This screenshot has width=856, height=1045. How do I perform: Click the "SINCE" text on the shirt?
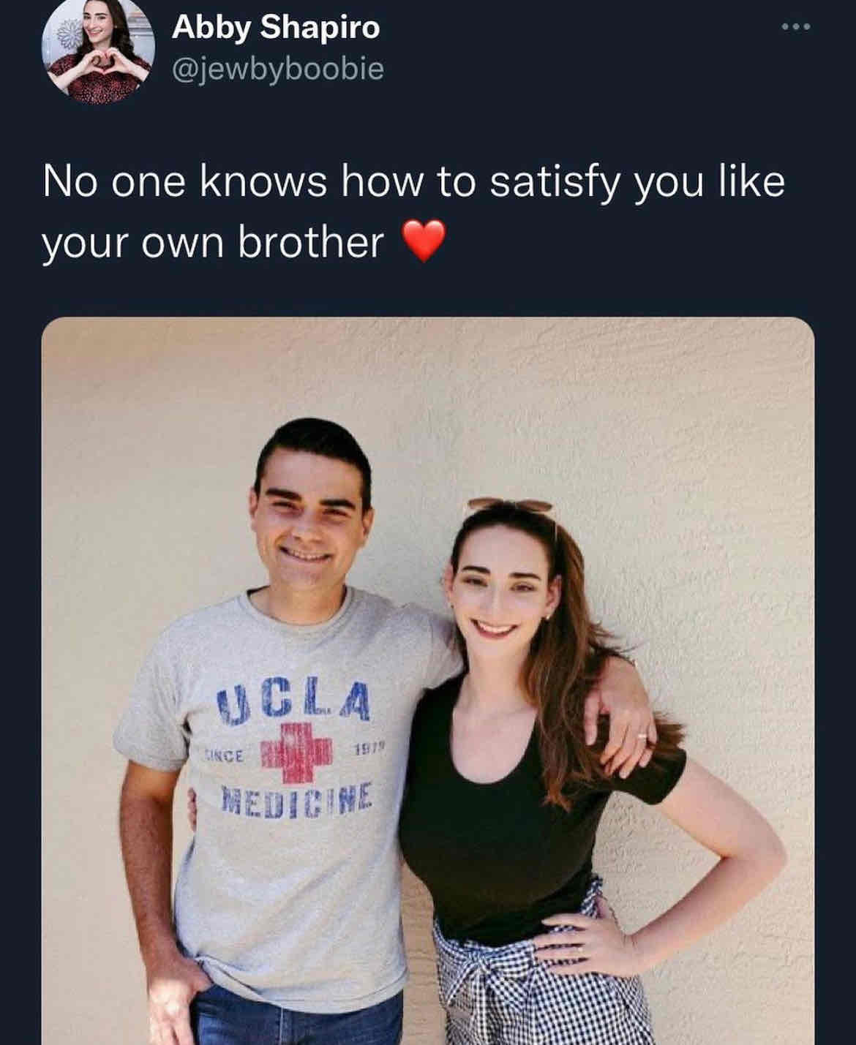point(225,755)
